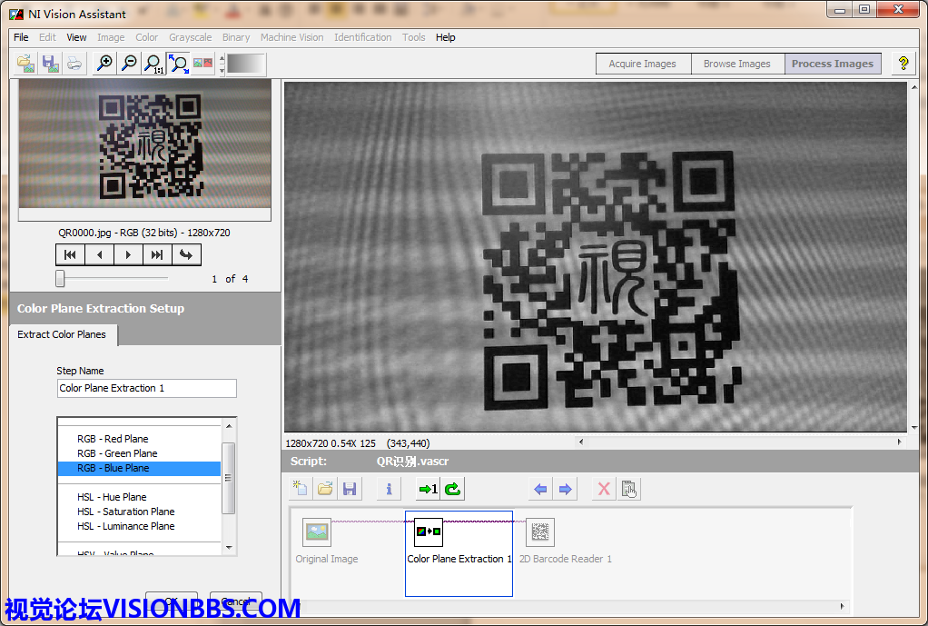Select RGB - Green Plane in list

[x=117, y=453]
